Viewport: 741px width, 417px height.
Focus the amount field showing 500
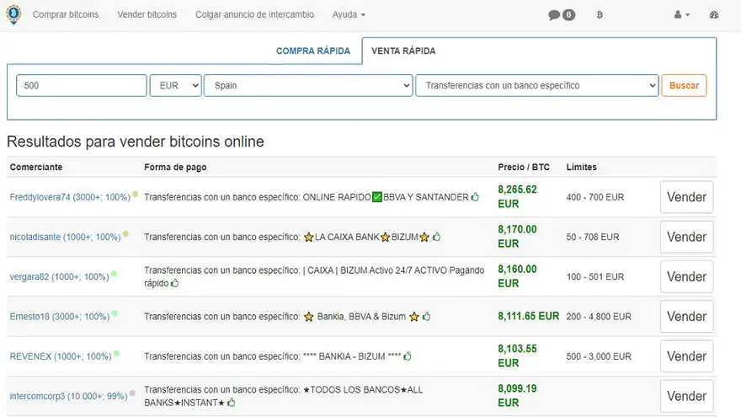tap(82, 86)
